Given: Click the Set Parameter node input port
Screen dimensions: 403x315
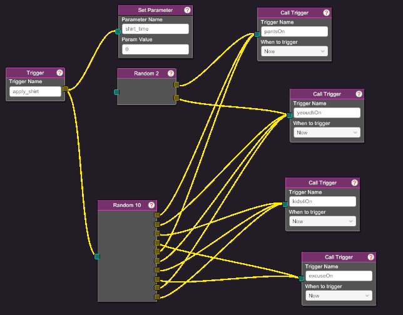Looking at the screenshot, I should coord(118,31).
